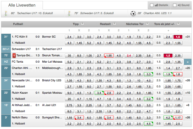Screen dimensions: 193x129
Task: Pick green-marked 3,3 odds in Charlton 1. Halbzeit
Action: click(x=149, y=74)
